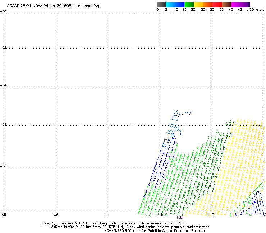Click the magenta 40-45 knots color segment
This screenshot has height=233, width=266.
coord(236,4)
